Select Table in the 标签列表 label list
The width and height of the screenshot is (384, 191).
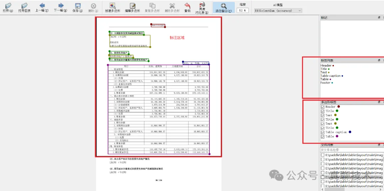point(325,79)
